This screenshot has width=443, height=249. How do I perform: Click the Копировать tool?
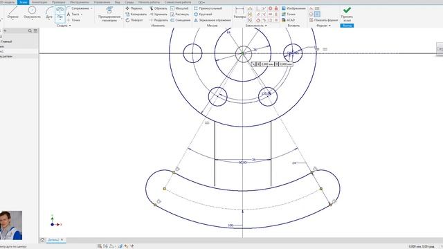[136, 14]
